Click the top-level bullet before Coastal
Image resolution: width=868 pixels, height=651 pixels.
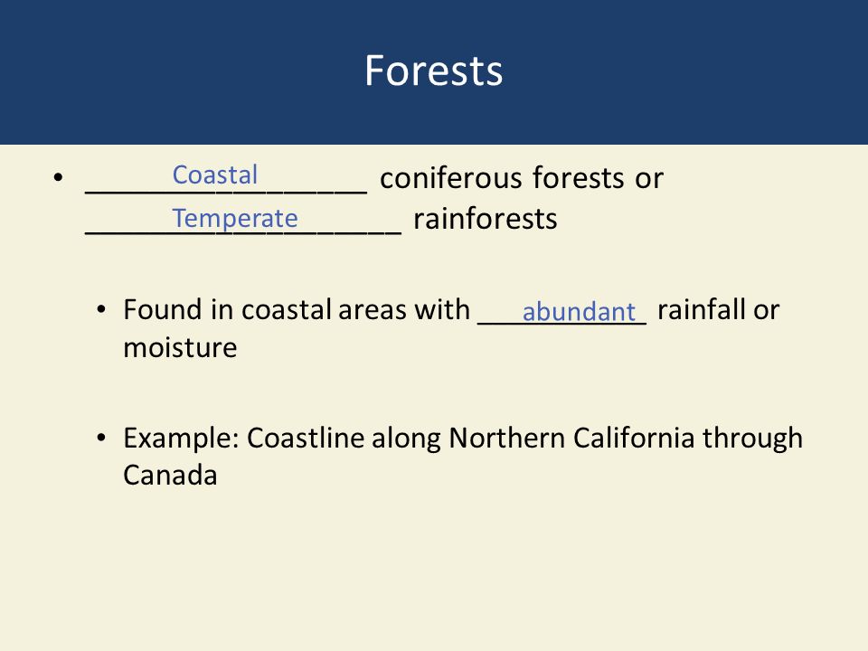pyautogui.click(x=59, y=178)
